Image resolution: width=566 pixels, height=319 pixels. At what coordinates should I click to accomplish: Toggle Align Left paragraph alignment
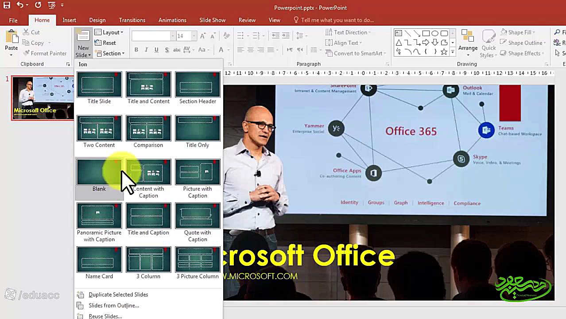[x=240, y=50]
